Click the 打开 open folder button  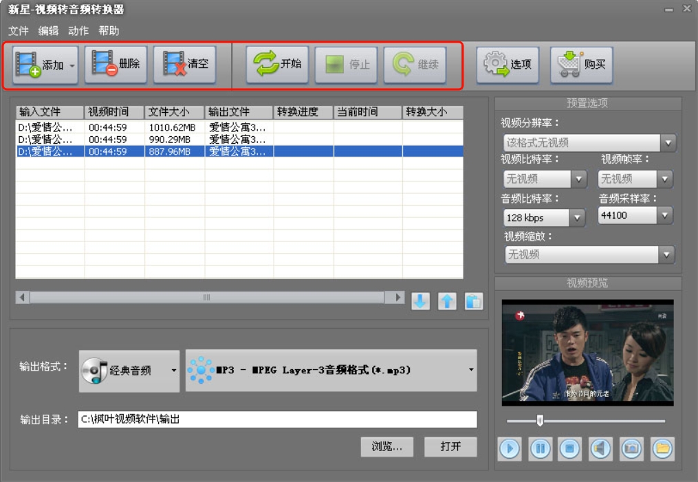(450, 446)
